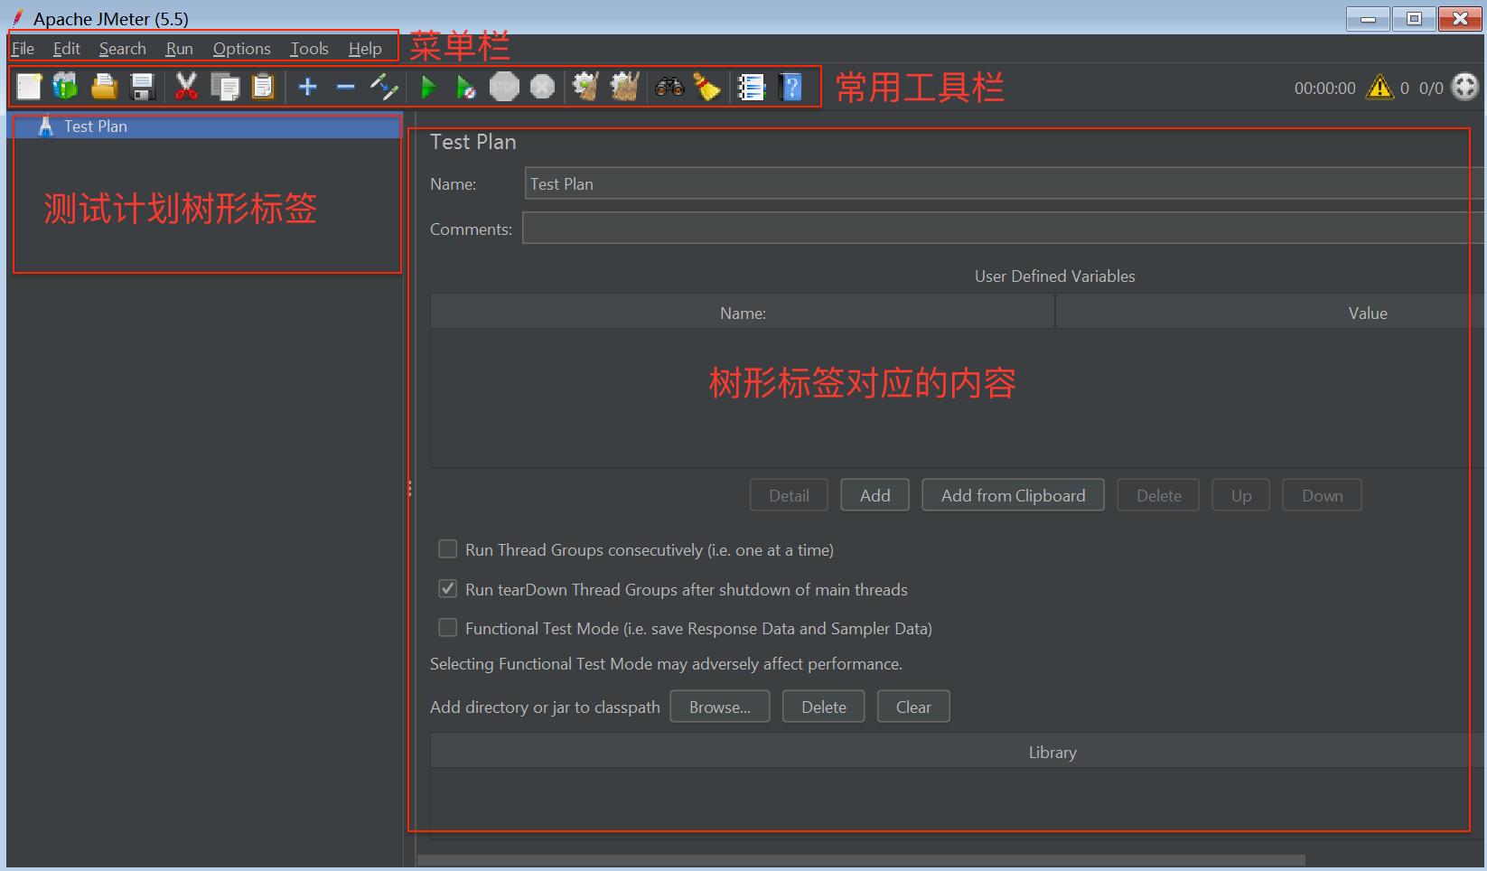The height and width of the screenshot is (871, 1487).
Task: Click the Open file folder icon
Action: (104, 87)
